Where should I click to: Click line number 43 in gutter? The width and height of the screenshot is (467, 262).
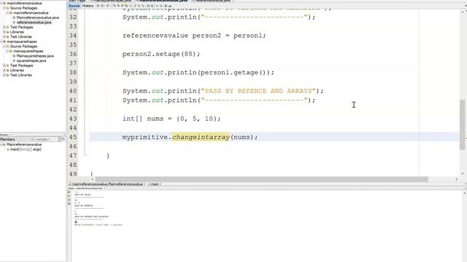click(73, 119)
